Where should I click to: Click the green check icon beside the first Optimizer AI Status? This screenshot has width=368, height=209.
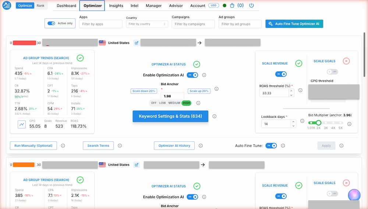[x=197, y=64]
